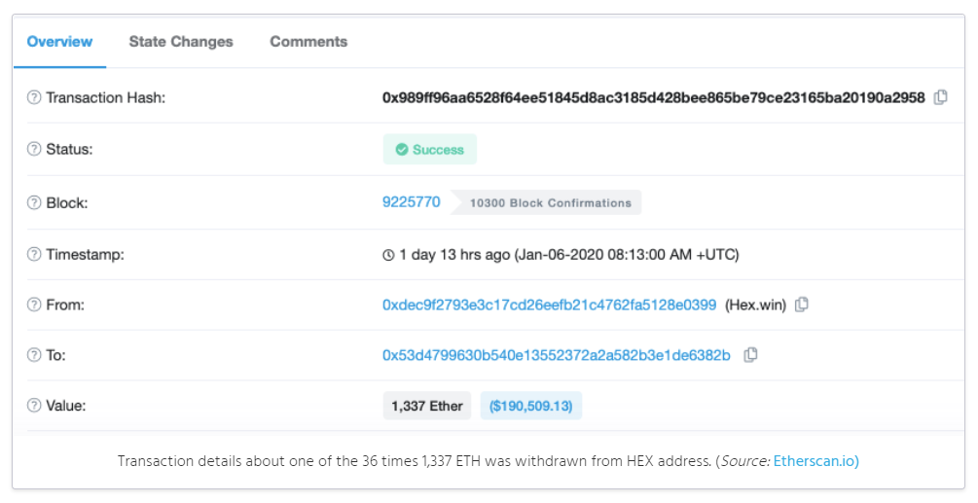
Task: Copy the From address using the copy icon
Action: [x=802, y=305]
